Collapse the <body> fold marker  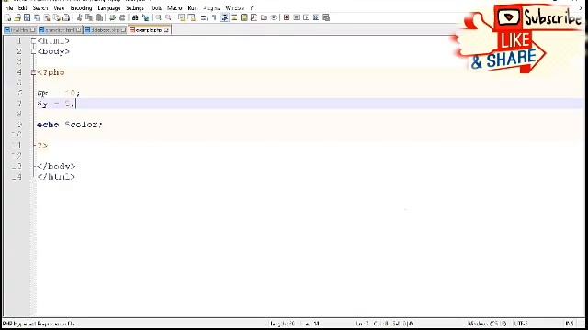click(33, 51)
